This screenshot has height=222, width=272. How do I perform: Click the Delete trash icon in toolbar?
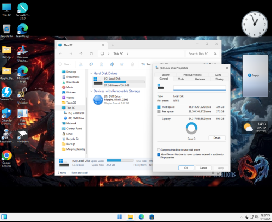tap(132, 64)
